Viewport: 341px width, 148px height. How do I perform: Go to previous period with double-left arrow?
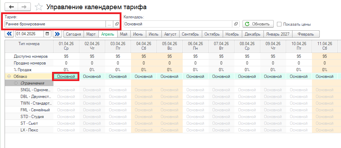(x=9, y=34)
